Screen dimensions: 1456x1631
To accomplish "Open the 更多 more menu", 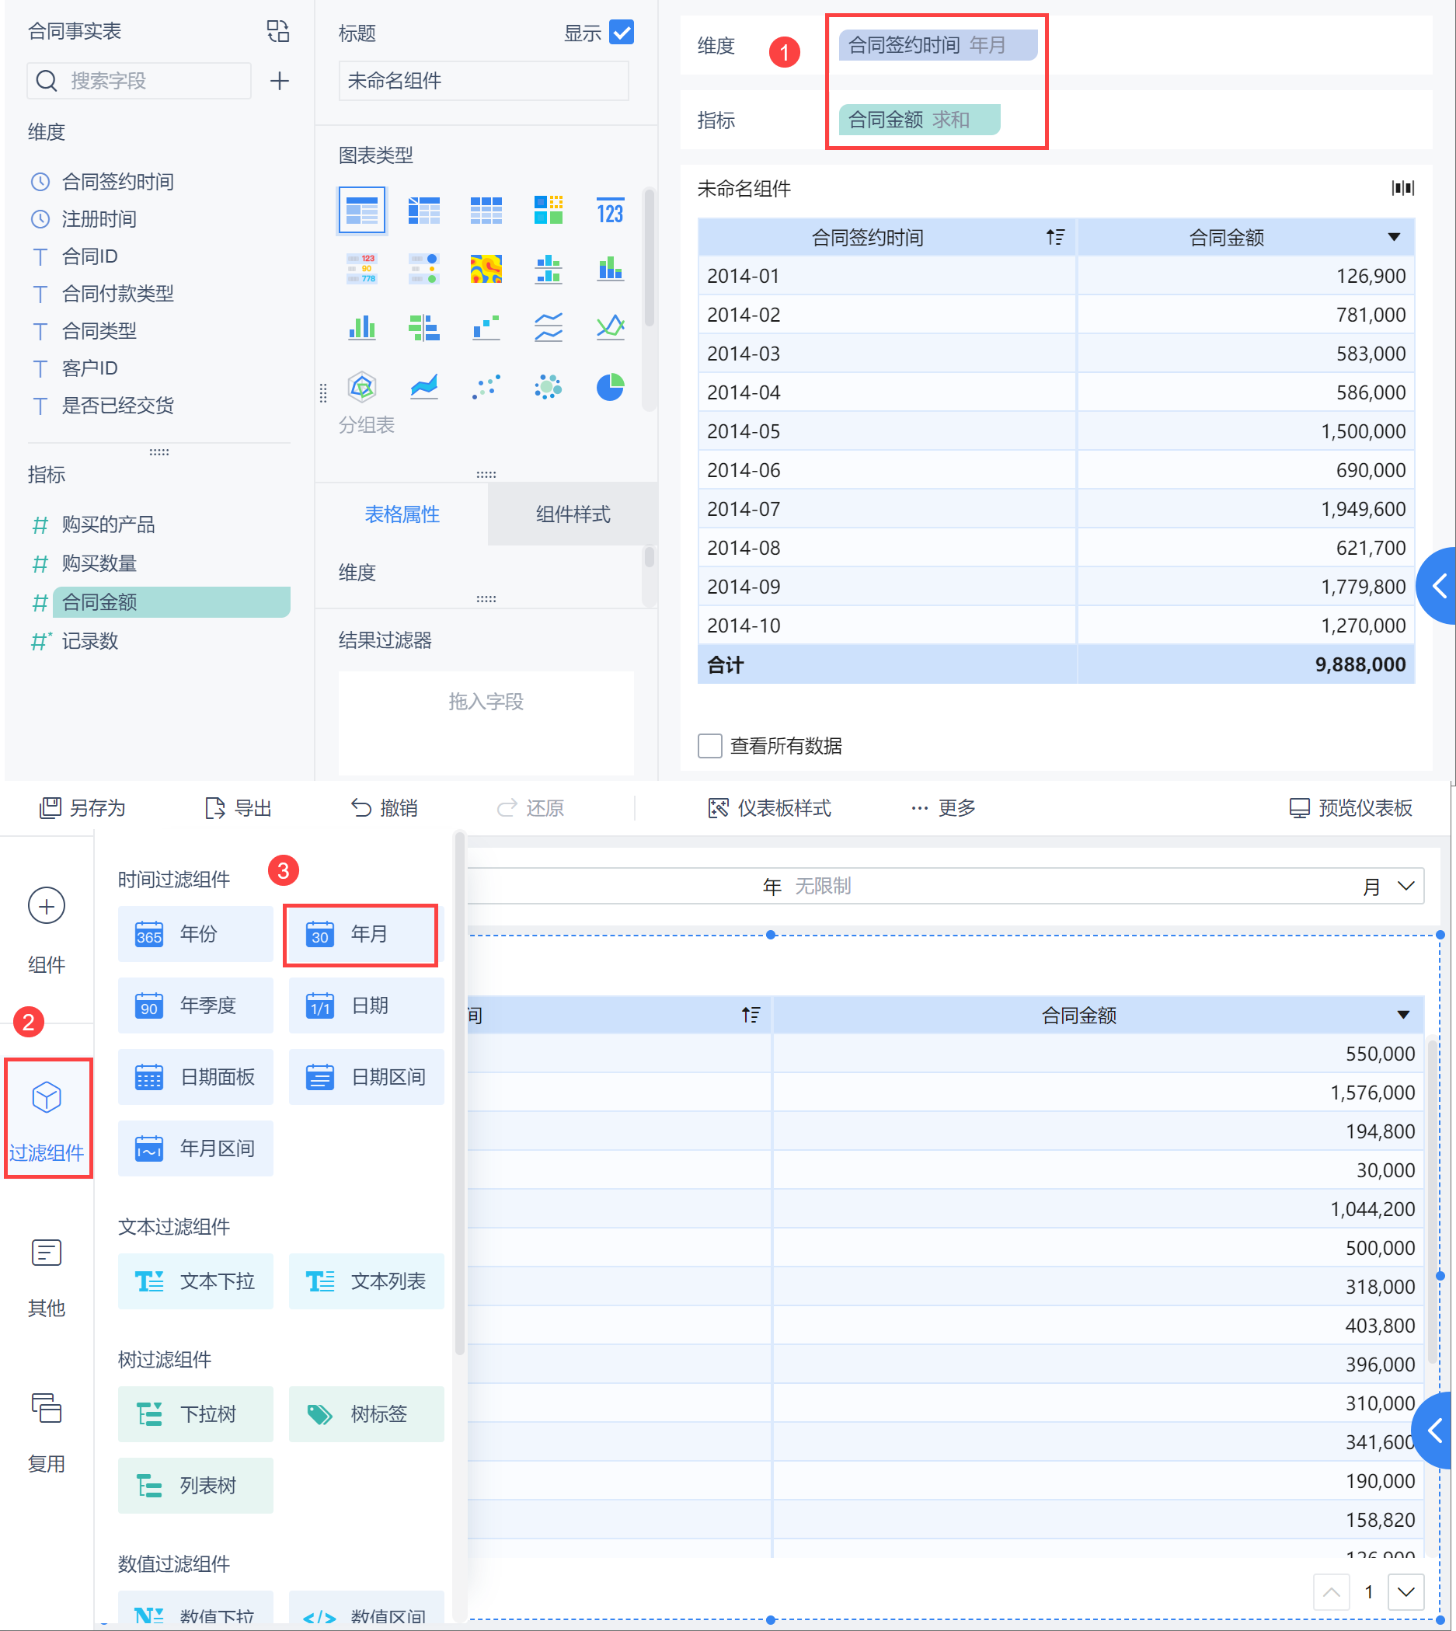I will tap(943, 808).
